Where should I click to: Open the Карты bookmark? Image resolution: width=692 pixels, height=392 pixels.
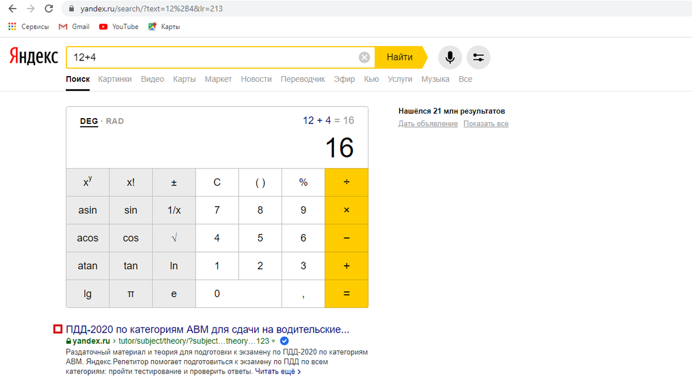pyautogui.click(x=164, y=27)
